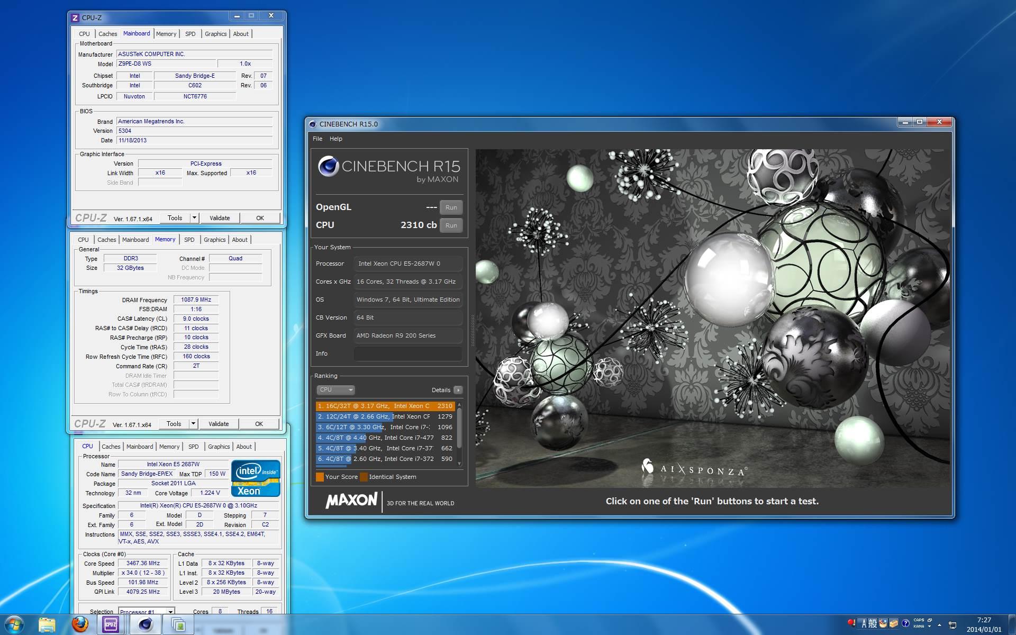Switch to Caches tab in top CPU-Z window

pyautogui.click(x=108, y=34)
